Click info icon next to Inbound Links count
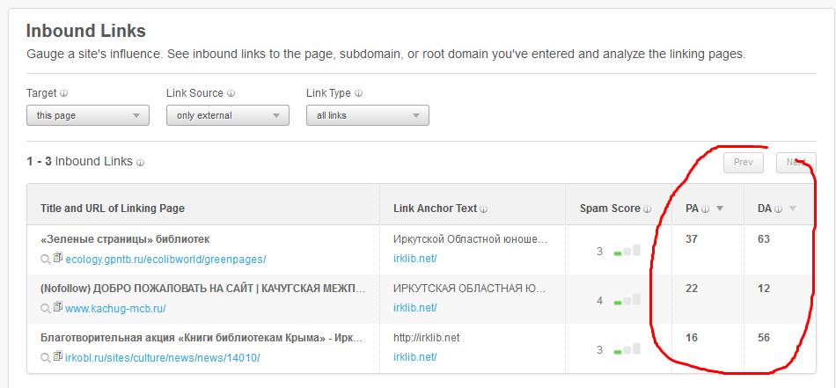Viewport: 836px width, 388px height. pyautogui.click(x=141, y=163)
